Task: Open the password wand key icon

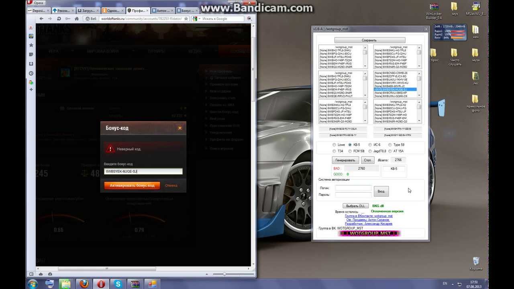Action: (67, 18)
